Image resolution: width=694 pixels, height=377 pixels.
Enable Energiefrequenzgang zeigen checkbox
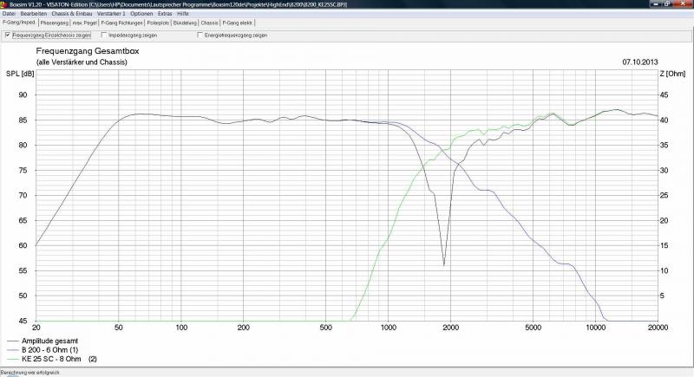click(x=200, y=36)
